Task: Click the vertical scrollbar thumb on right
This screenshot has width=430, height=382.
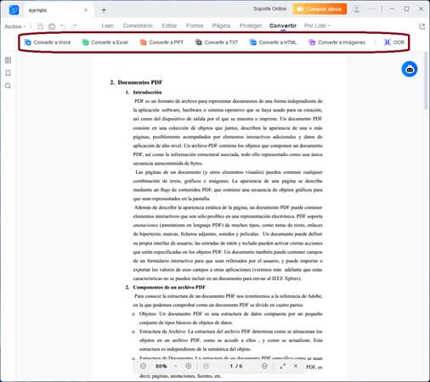Action: tap(426, 81)
